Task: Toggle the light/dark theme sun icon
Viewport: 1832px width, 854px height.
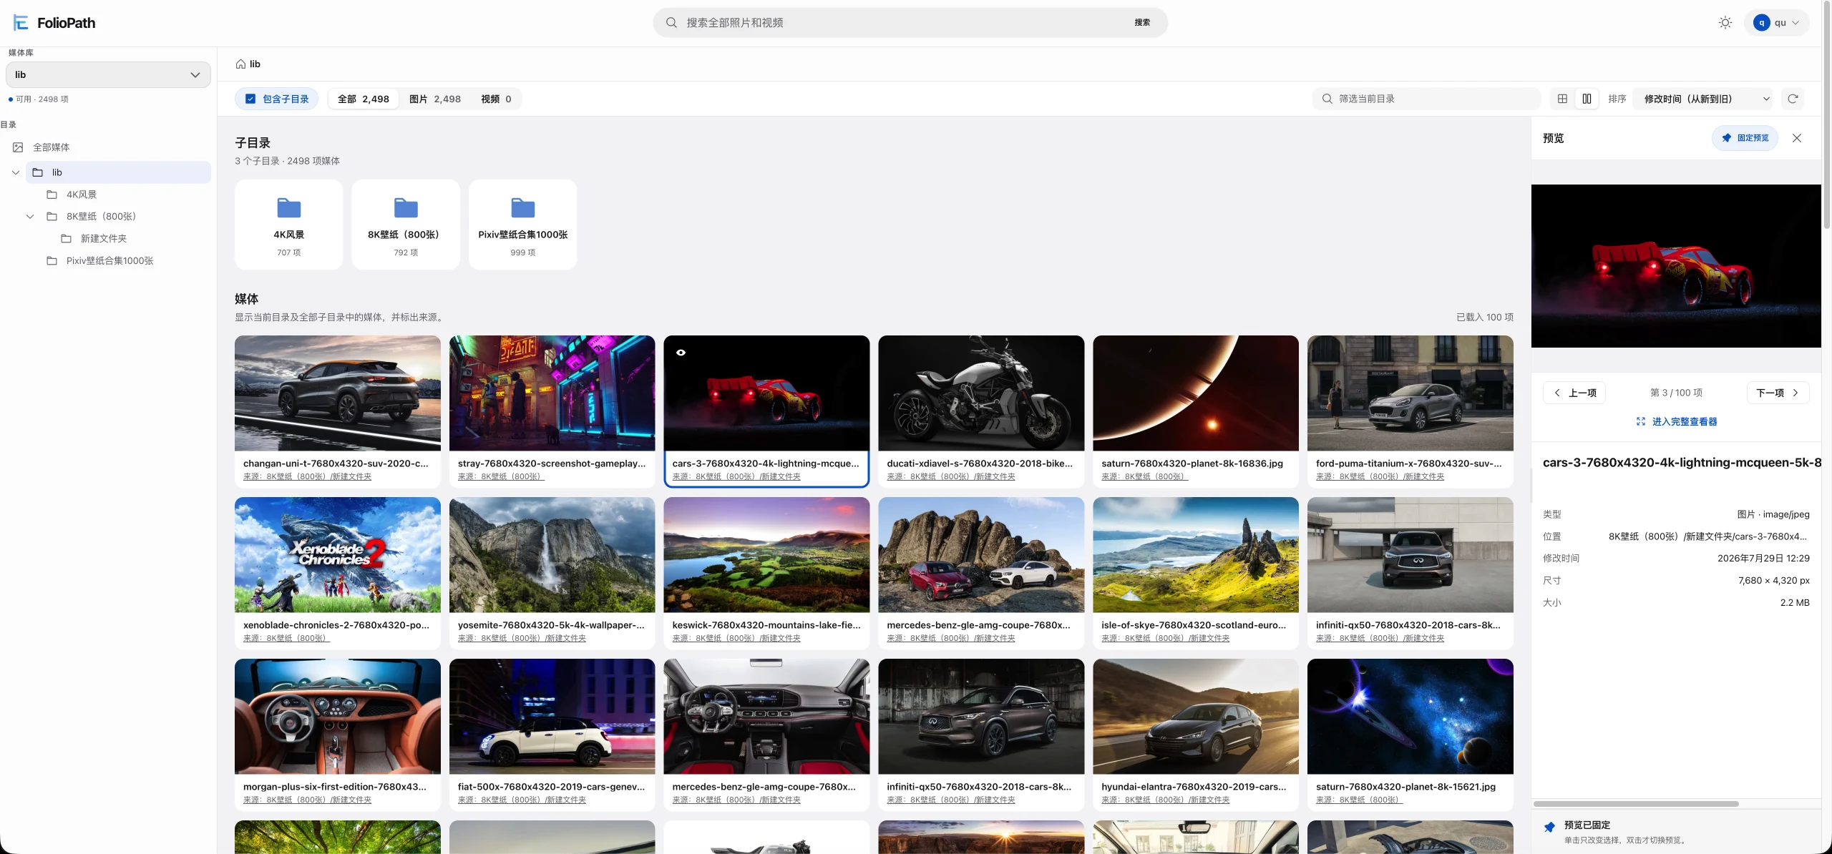Action: [x=1725, y=23]
